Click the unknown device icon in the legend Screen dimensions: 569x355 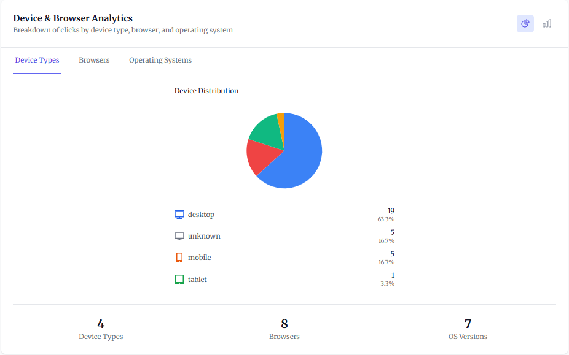pyautogui.click(x=179, y=235)
